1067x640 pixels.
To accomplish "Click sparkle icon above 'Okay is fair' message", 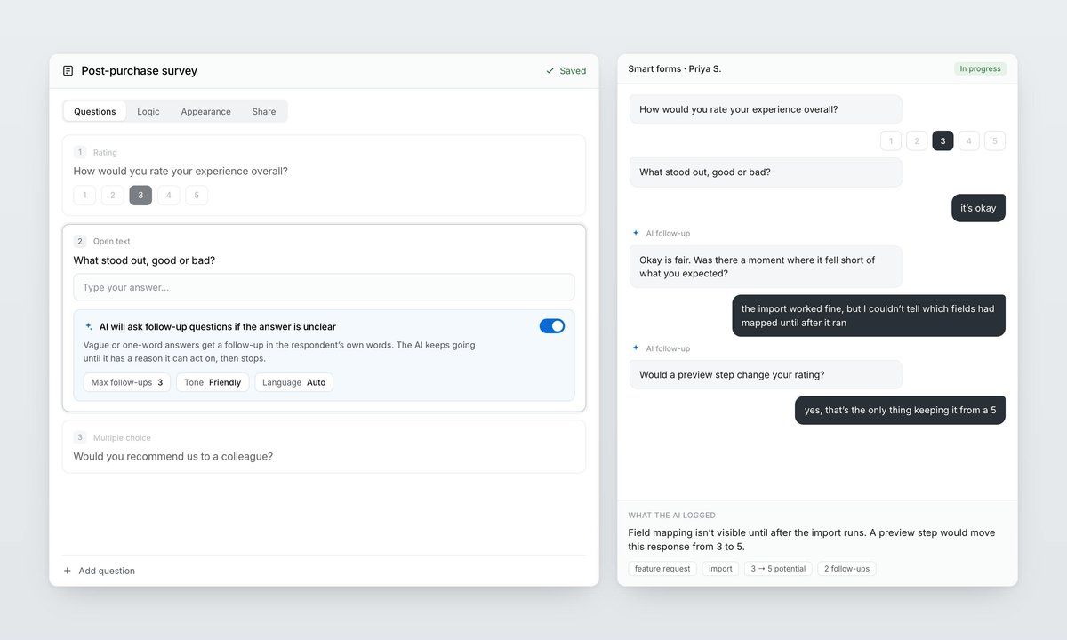I will click(636, 233).
